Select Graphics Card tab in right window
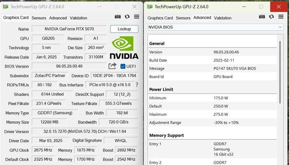Screen dimensions: 289x165 160,18
